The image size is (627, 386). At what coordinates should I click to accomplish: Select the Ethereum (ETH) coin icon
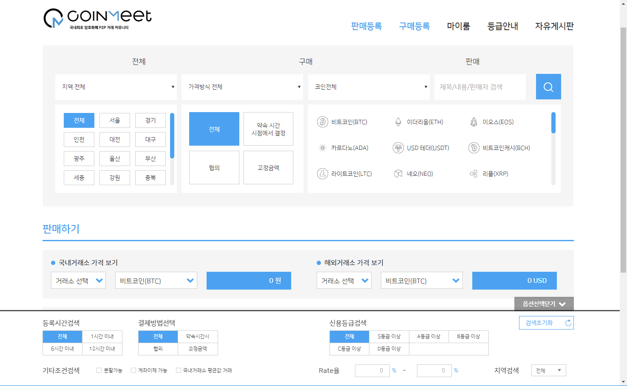(x=398, y=122)
